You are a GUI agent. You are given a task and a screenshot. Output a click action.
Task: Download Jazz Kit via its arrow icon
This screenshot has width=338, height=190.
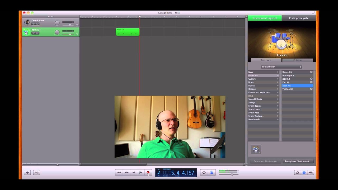311,79
